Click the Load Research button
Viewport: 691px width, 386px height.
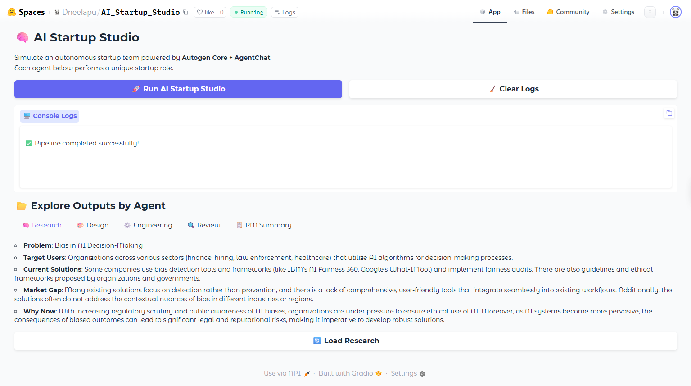345,341
